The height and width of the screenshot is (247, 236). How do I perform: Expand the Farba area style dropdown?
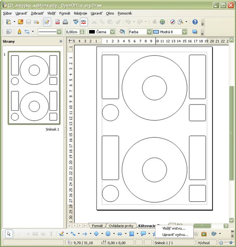point(149,32)
